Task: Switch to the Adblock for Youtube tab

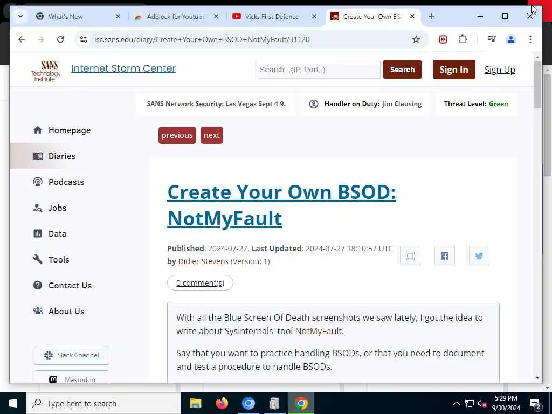Action: 176,16
